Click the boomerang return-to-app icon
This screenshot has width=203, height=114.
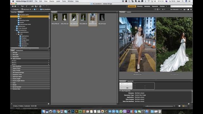(27, 6)
